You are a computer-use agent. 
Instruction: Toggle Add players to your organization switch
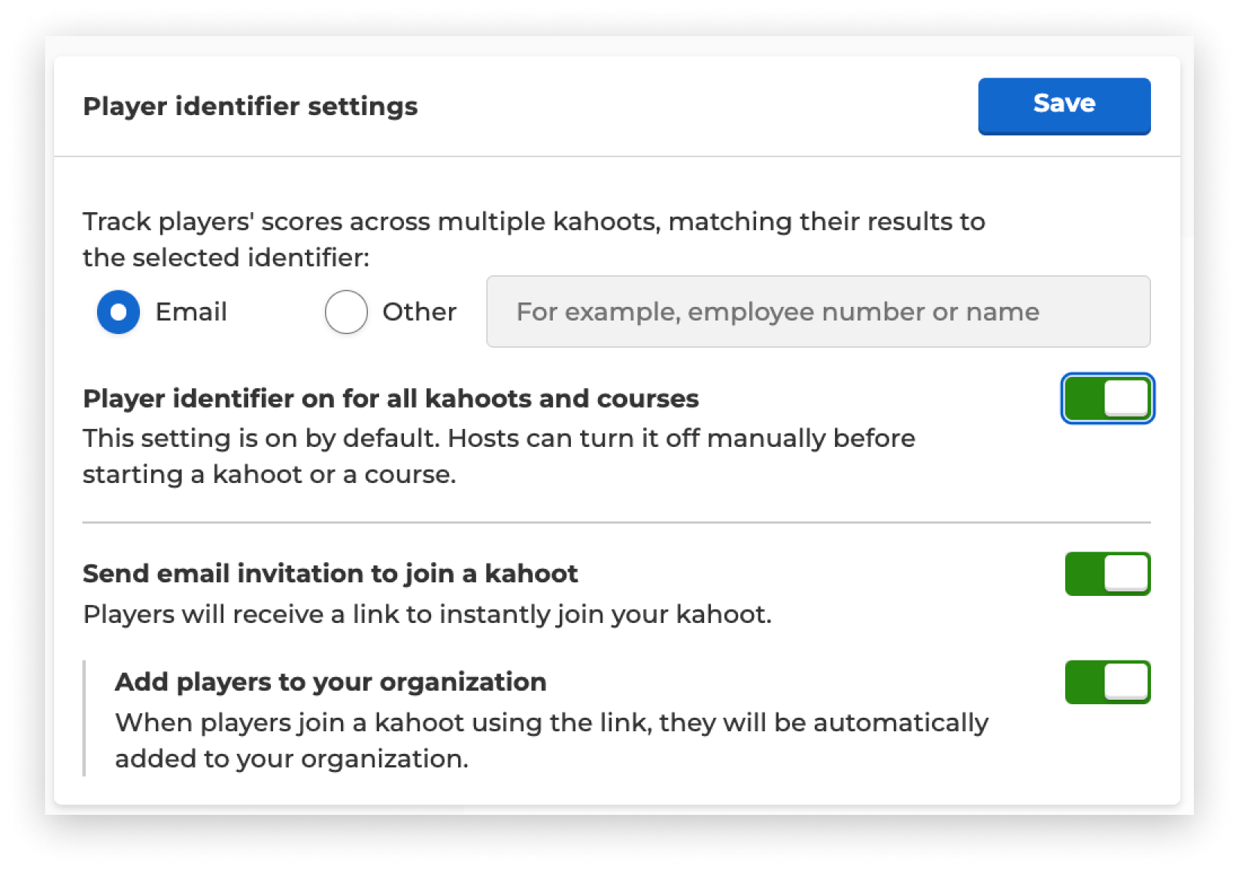pyautogui.click(x=1107, y=682)
